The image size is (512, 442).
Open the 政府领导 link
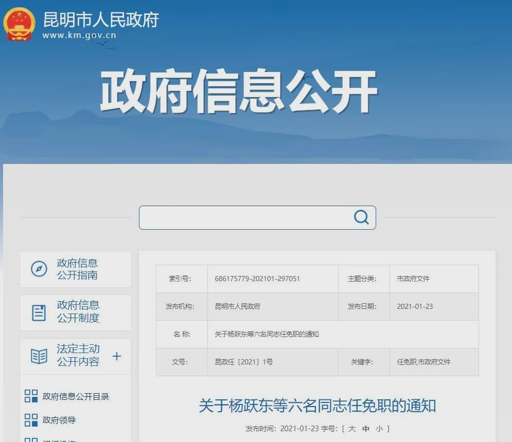(x=59, y=420)
